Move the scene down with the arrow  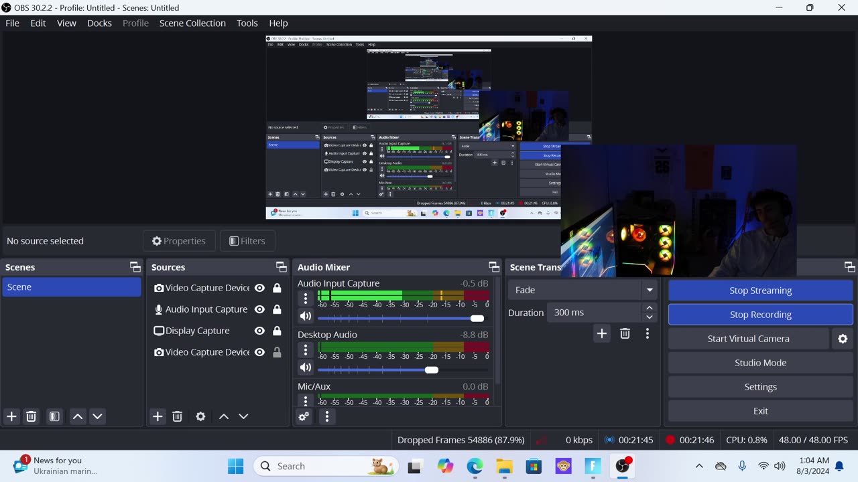(97, 416)
